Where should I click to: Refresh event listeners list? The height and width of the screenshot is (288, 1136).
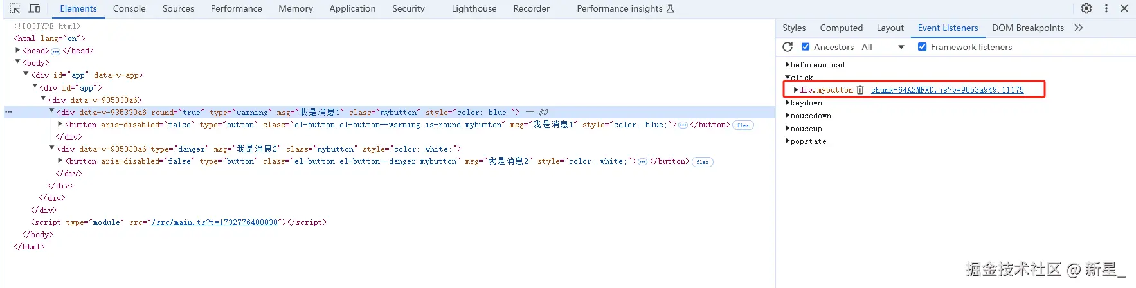(x=788, y=47)
